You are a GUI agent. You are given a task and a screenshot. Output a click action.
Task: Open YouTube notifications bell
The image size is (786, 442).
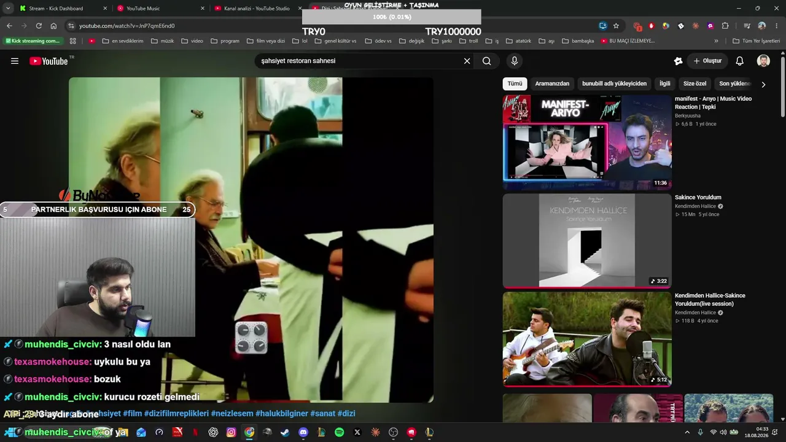pyautogui.click(x=740, y=61)
